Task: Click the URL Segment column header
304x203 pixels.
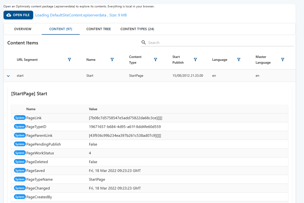Action: point(27,60)
